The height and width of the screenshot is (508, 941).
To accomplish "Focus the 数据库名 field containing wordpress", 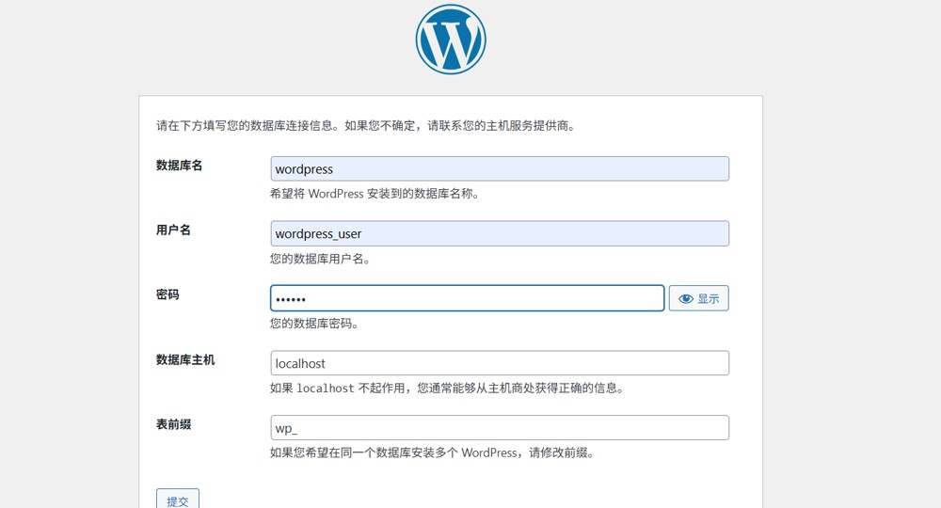I will click(x=500, y=168).
